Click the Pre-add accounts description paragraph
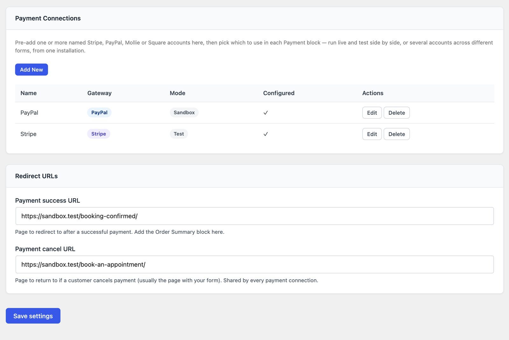Screen dimensions: 509x340 (x=254, y=46)
